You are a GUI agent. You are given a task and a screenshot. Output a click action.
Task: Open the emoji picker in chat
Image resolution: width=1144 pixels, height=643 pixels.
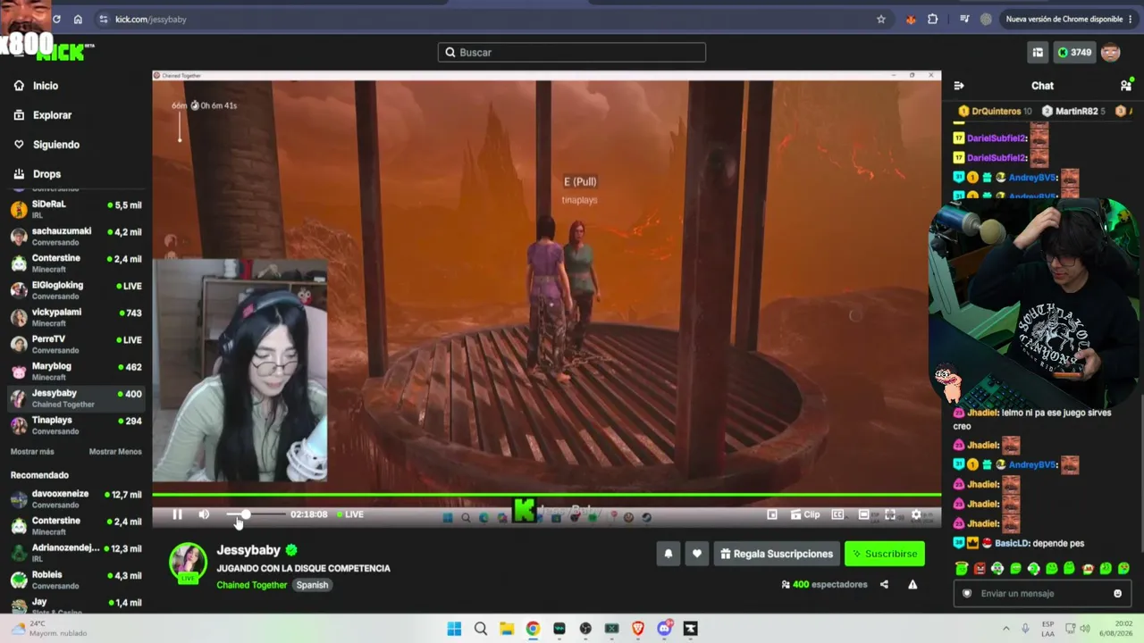(x=1117, y=594)
